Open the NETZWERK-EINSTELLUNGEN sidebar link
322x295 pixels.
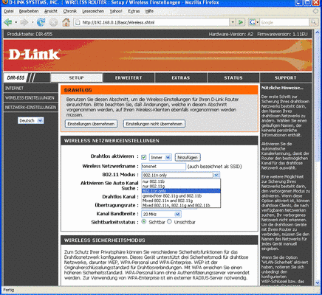pyautogui.click(x=31, y=108)
